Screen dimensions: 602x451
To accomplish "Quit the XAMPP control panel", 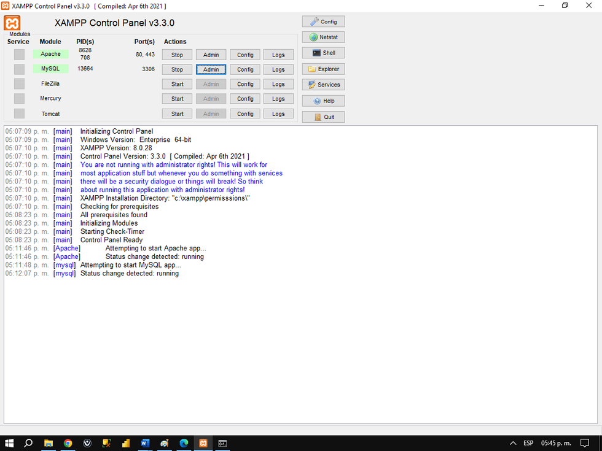I will coord(323,117).
